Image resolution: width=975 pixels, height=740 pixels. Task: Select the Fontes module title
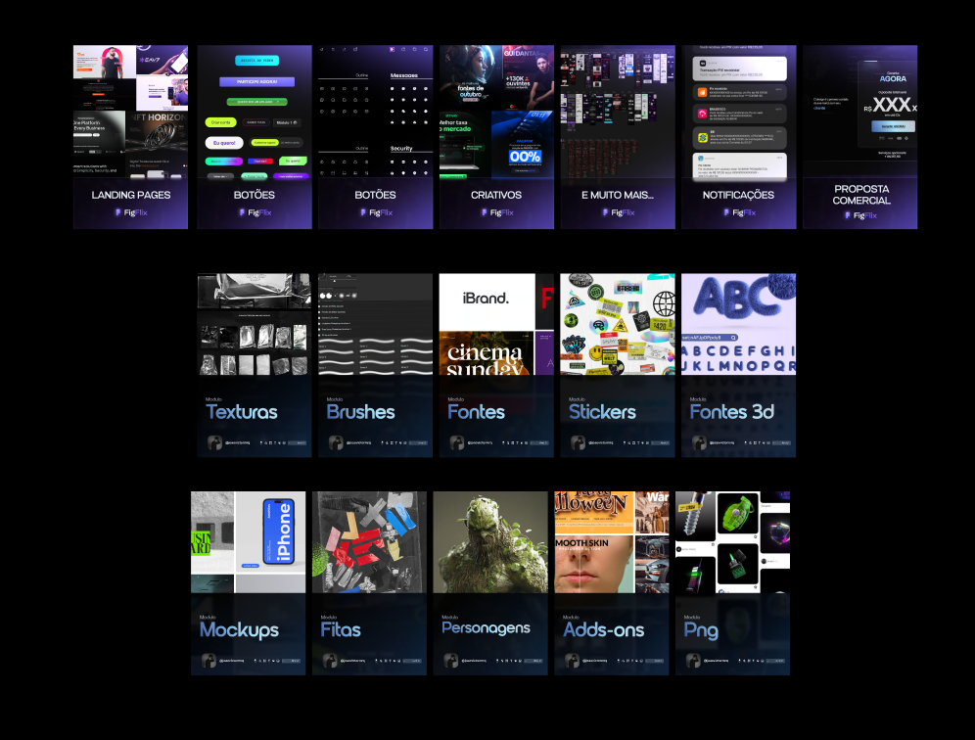pyautogui.click(x=476, y=412)
